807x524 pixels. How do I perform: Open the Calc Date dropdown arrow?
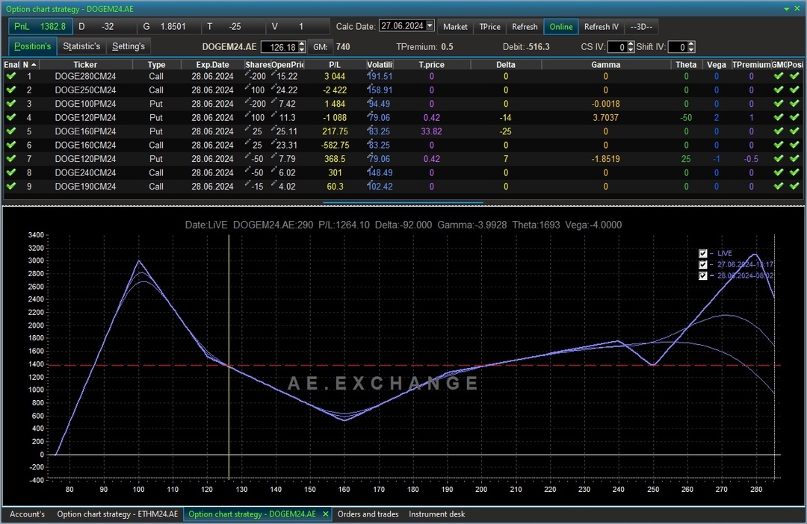click(x=430, y=25)
